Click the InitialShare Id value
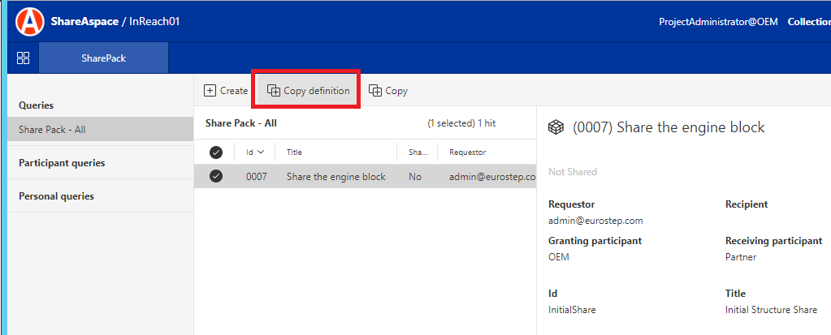This screenshot has width=831, height=335. click(x=572, y=310)
